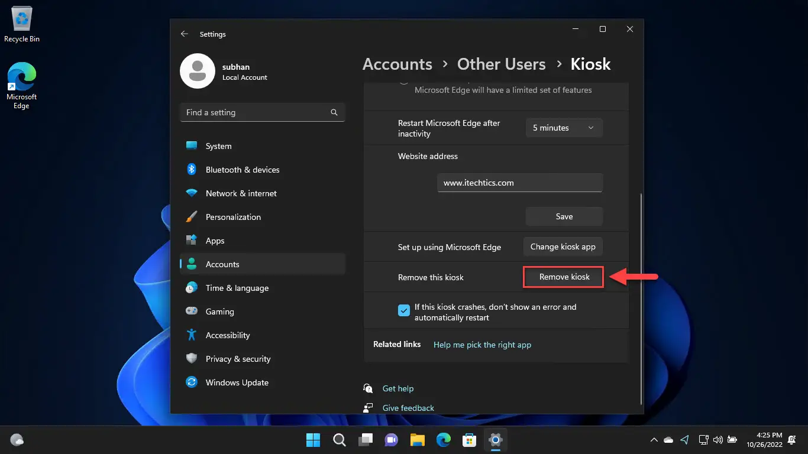The image size is (808, 454).
Task: Open taskbar Search
Action: pyautogui.click(x=339, y=440)
